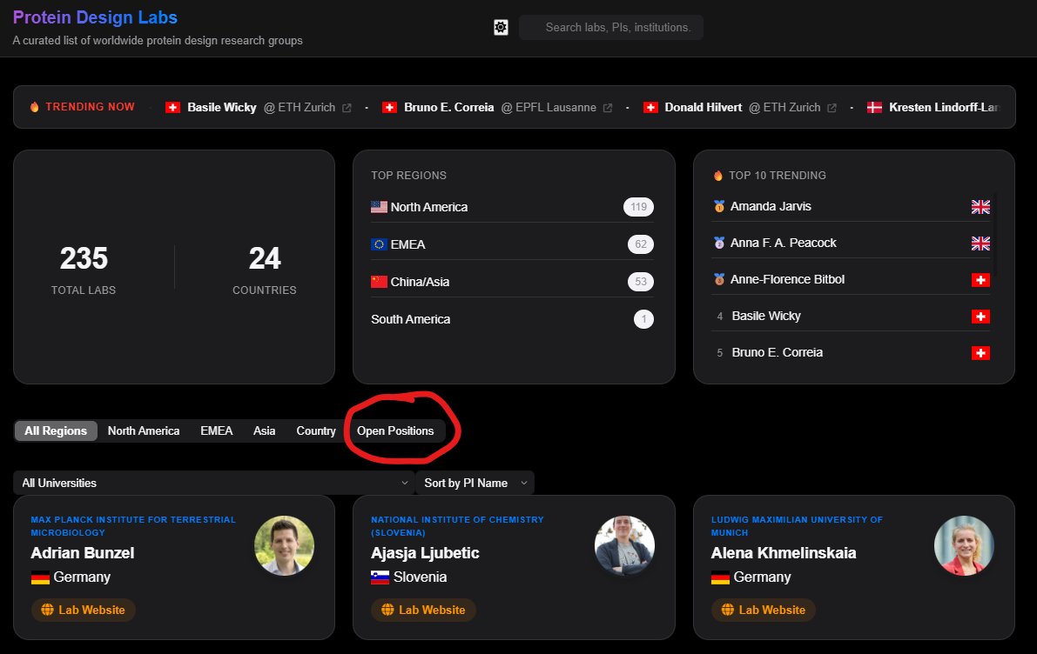Click the search labs input field
The image size is (1037, 654).
click(611, 27)
